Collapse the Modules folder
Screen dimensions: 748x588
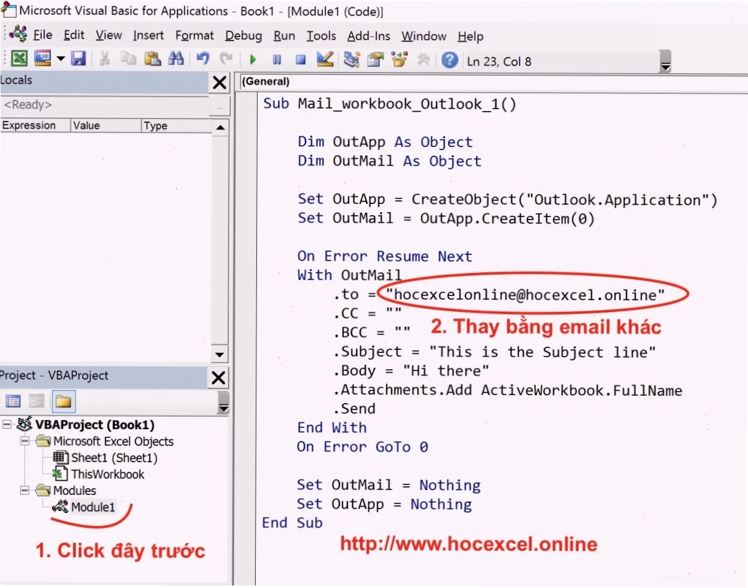(x=25, y=491)
